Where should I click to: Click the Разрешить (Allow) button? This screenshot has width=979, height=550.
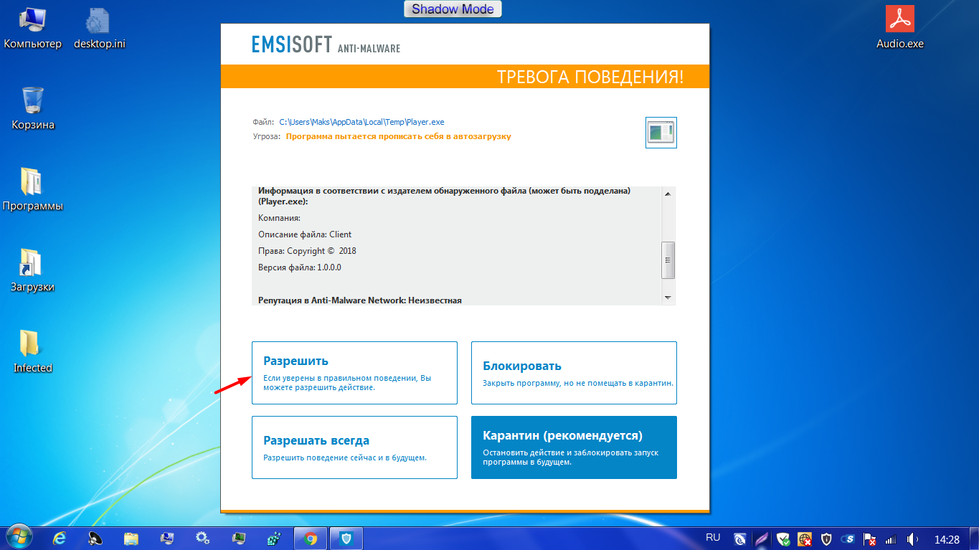point(354,373)
